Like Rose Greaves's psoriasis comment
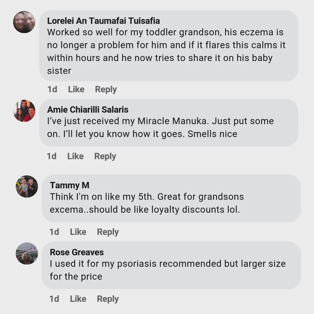Screen dimensions: 314x314 click(78, 299)
